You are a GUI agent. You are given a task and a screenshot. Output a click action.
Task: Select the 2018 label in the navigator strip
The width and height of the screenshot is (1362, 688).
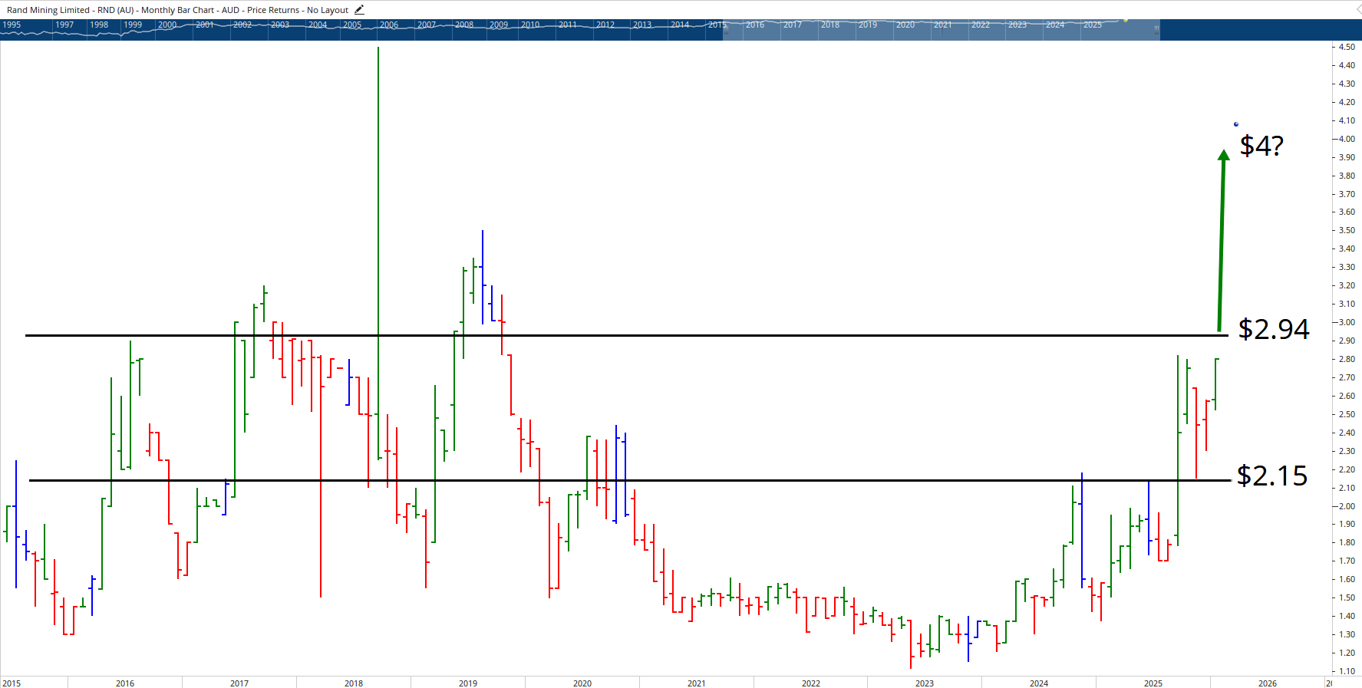830,25
